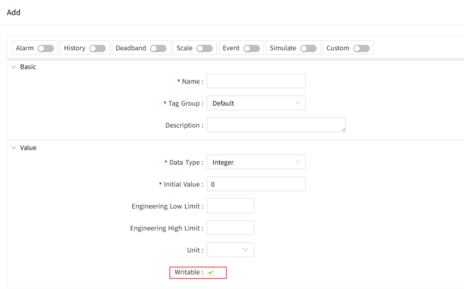Screen dimensions: 464x289
Task: Turn on the History toggle
Action: click(x=97, y=48)
